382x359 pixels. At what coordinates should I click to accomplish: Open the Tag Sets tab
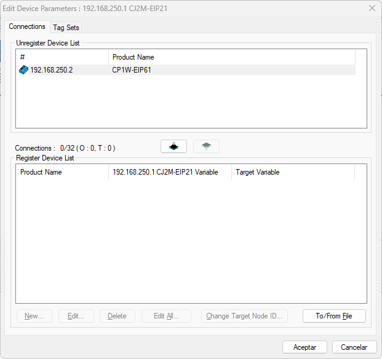pyautogui.click(x=66, y=28)
